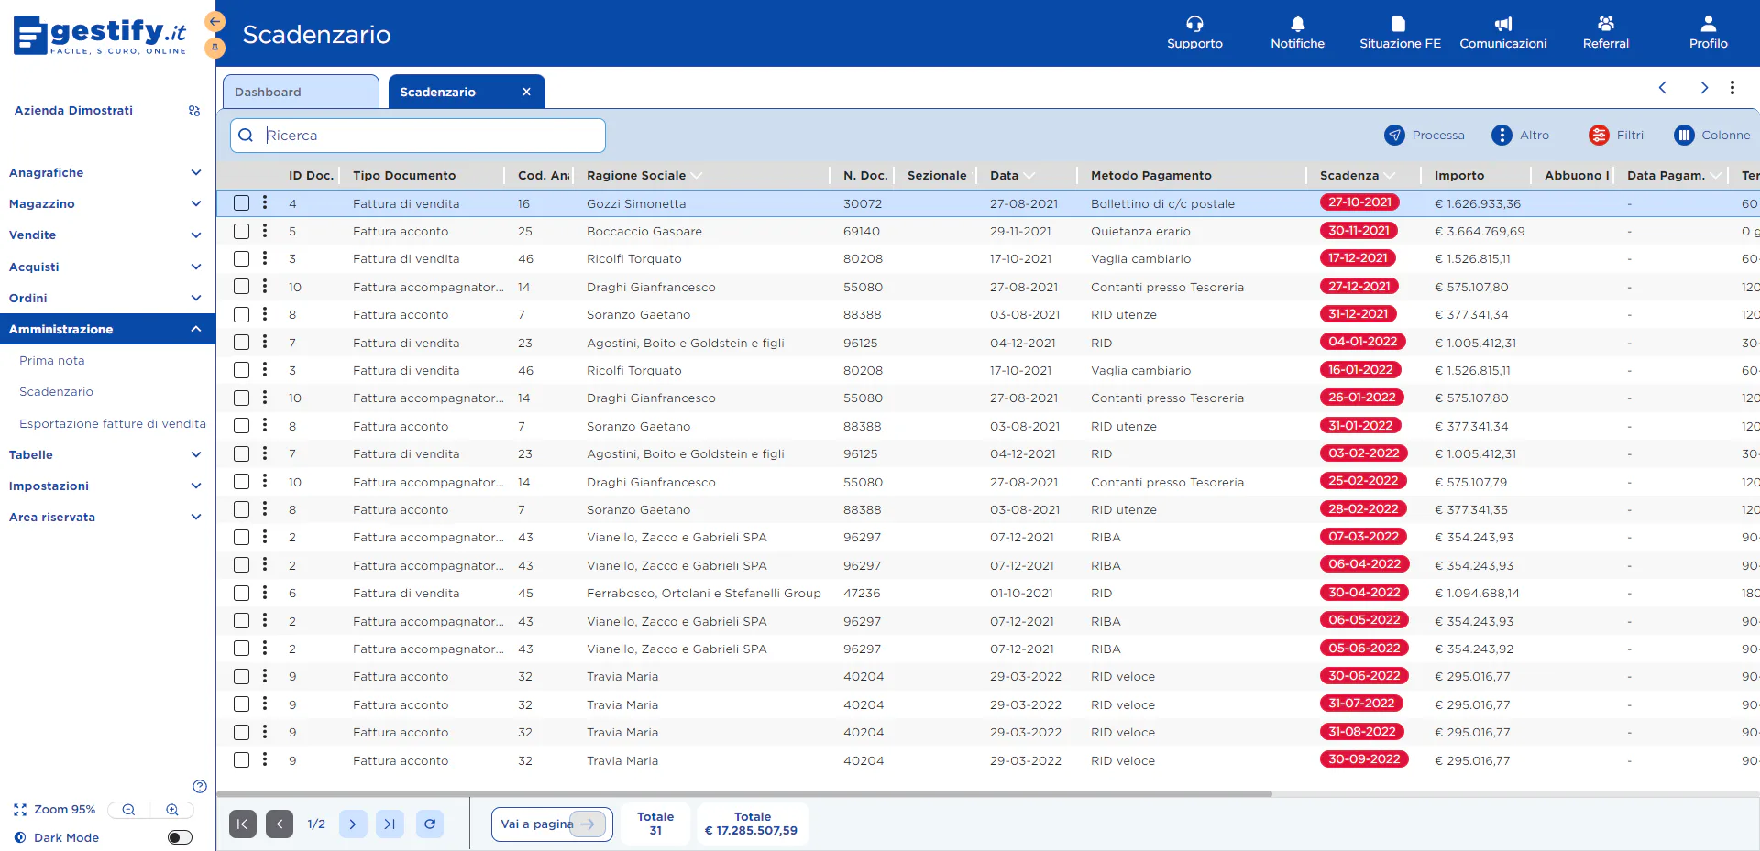Open Supporto headset icon

coord(1194,24)
